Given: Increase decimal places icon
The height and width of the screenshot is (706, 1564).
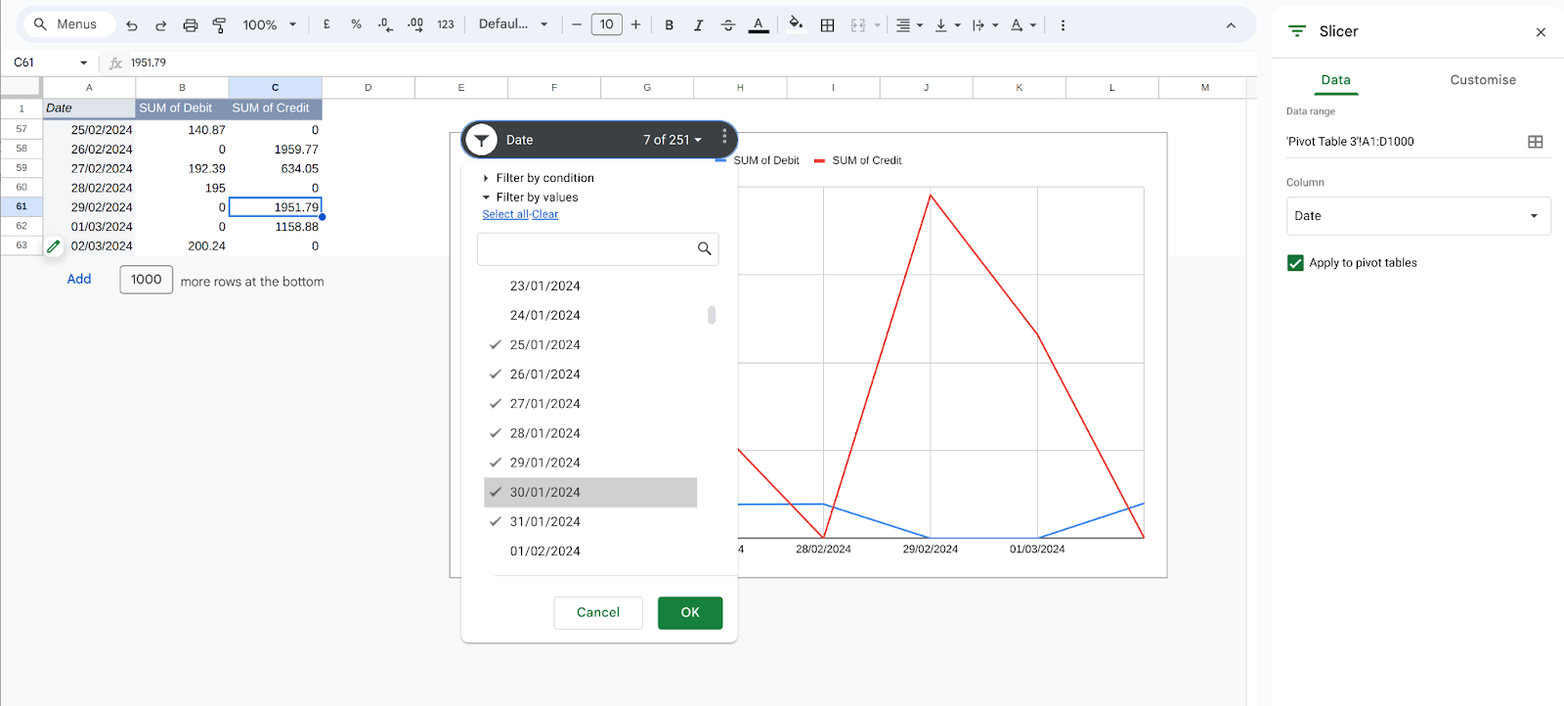Looking at the screenshot, I should [415, 24].
